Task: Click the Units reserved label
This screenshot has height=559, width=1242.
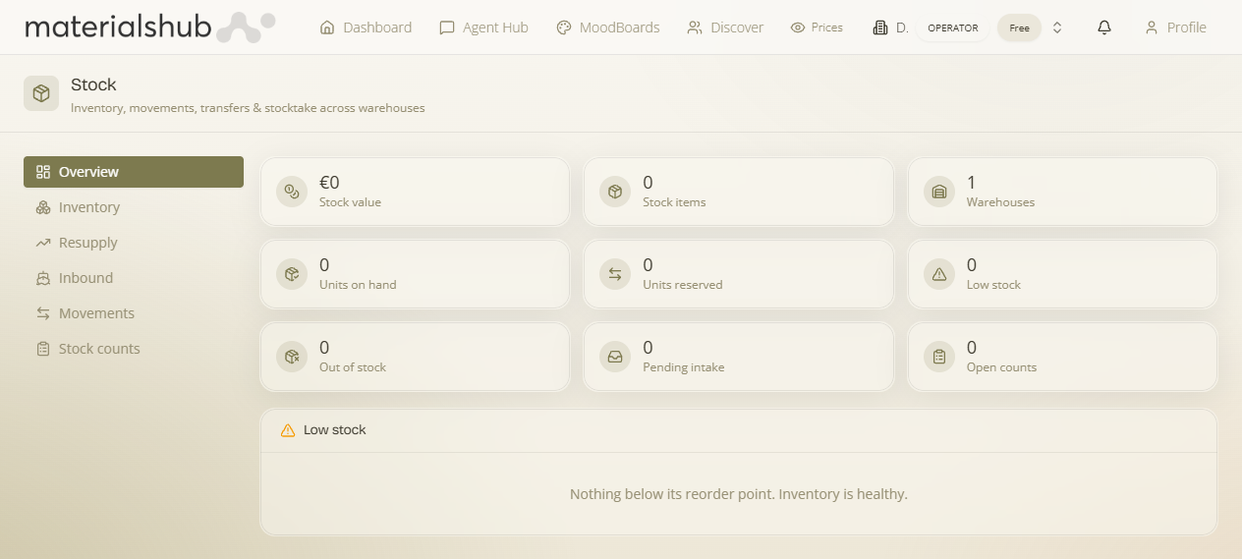Action: pyautogui.click(x=682, y=285)
